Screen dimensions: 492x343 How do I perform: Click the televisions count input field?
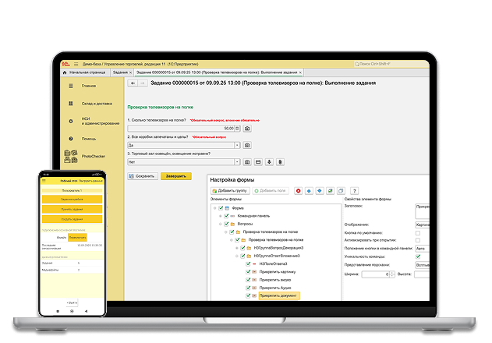point(180,129)
